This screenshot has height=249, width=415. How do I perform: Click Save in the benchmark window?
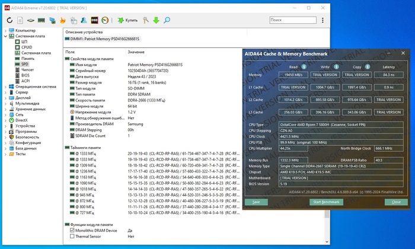click(x=256, y=202)
